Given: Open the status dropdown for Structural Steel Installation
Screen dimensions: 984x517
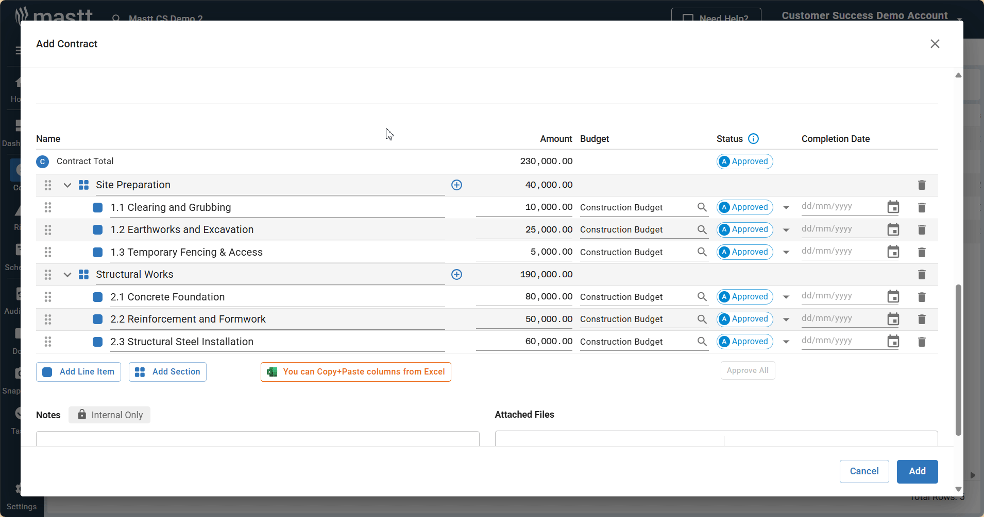Looking at the screenshot, I should point(786,342).
